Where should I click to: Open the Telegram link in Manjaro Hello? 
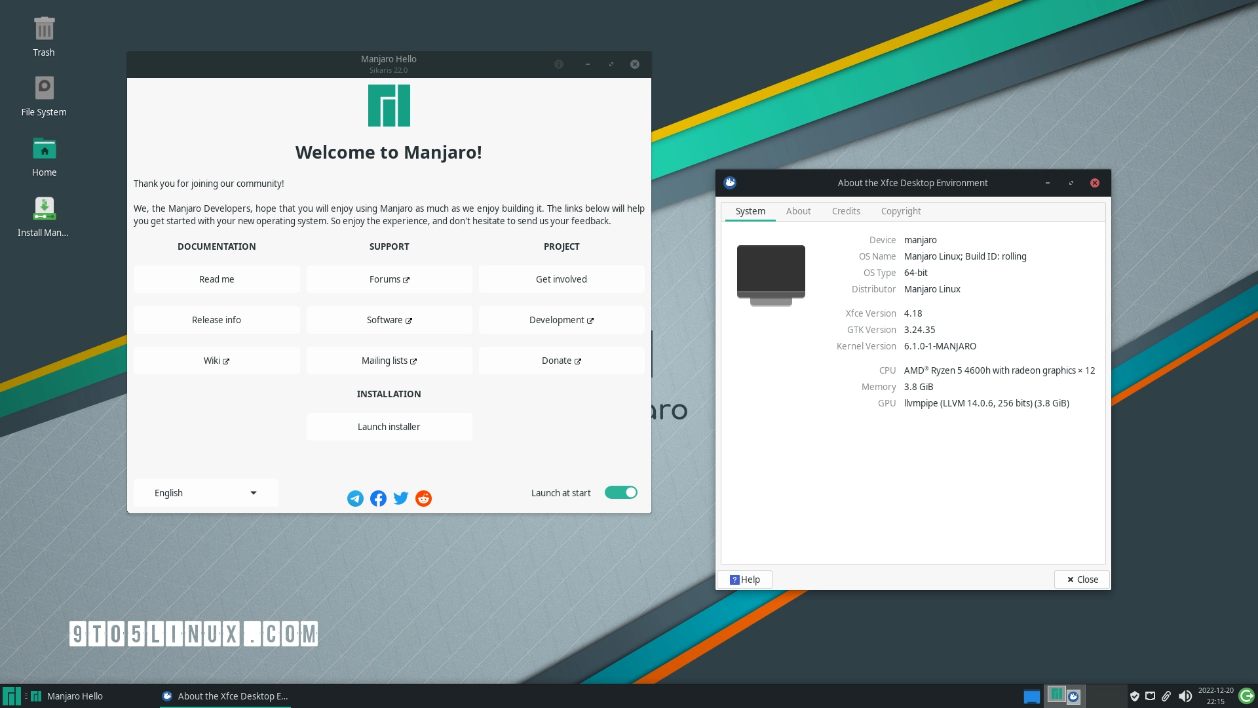pos(355,498)
